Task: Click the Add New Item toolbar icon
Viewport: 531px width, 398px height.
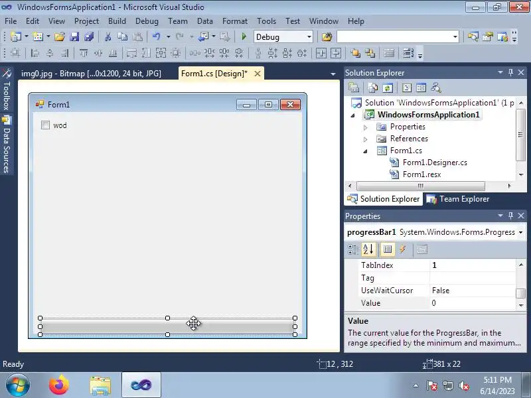Action: [37, 36]
